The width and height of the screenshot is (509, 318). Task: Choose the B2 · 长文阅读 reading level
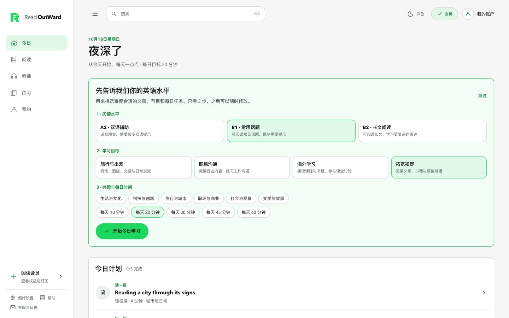pyautogui.click(x=422, y=131)
